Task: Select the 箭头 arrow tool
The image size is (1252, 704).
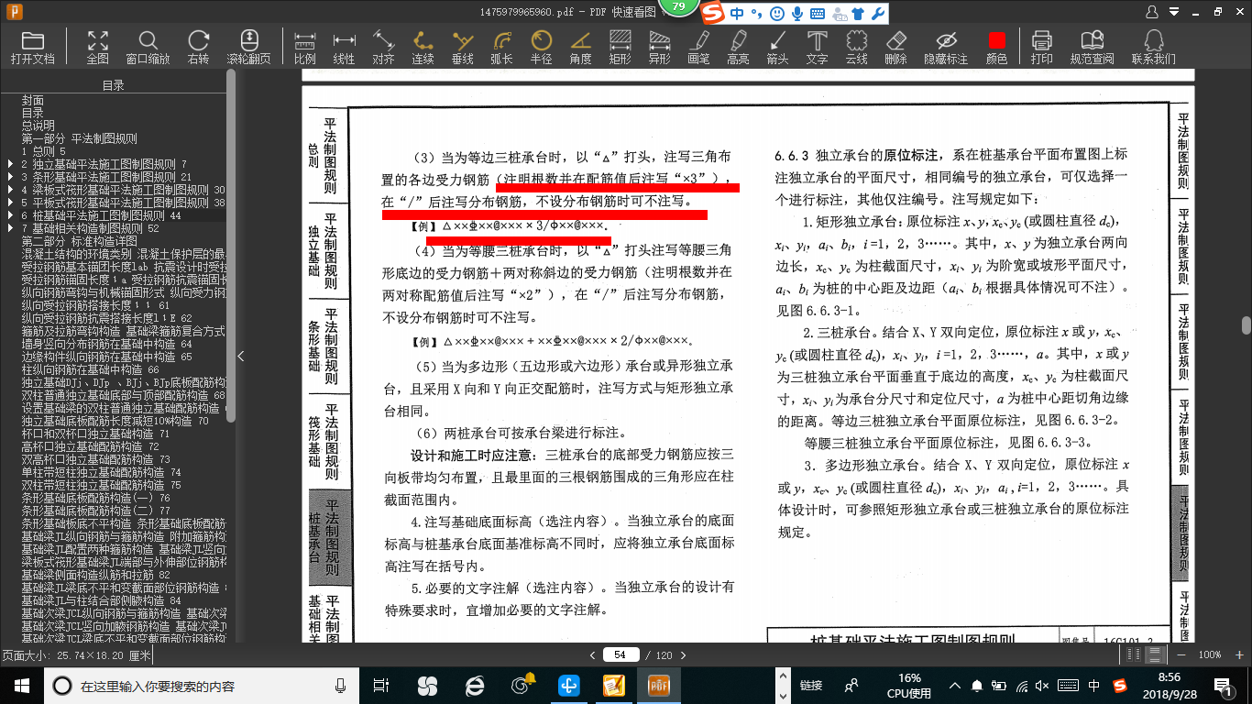Action: click(x=777, y=48)
